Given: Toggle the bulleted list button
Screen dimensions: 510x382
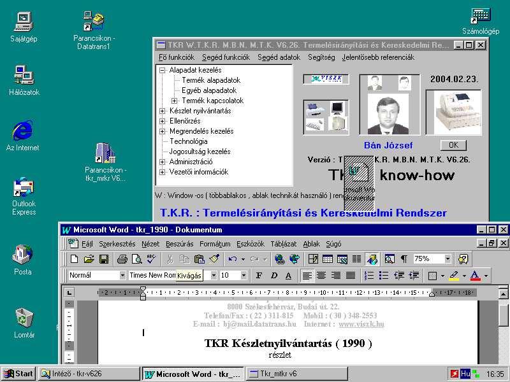Looking at the screenshot, I should (384, 276).
